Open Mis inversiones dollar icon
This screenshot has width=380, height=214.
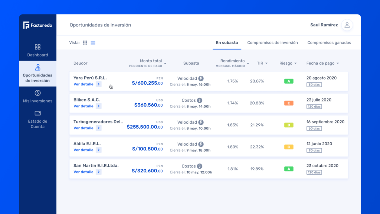click(x=37, y=93)
